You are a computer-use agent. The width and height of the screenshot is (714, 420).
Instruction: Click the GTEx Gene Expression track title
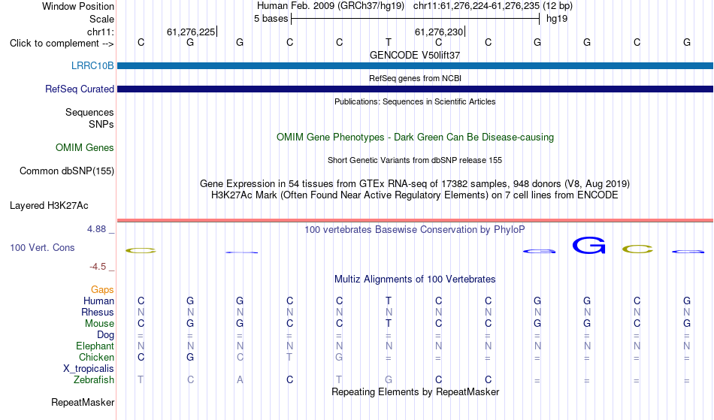point(415,183)
